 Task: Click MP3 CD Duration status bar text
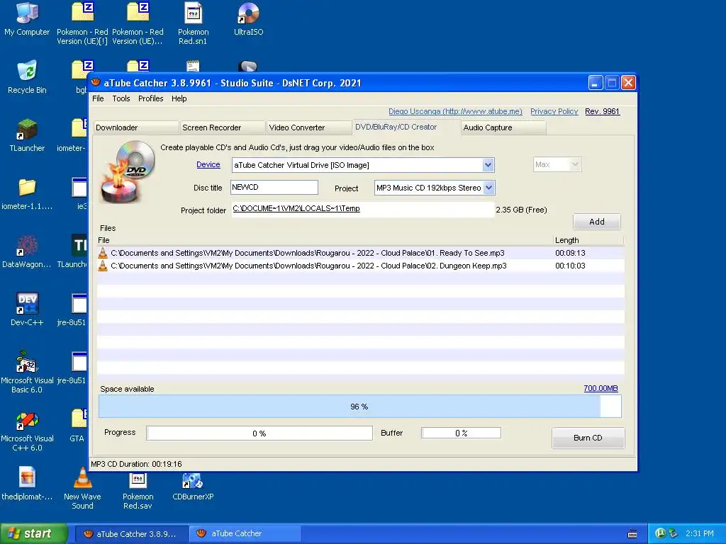point(136,464)
